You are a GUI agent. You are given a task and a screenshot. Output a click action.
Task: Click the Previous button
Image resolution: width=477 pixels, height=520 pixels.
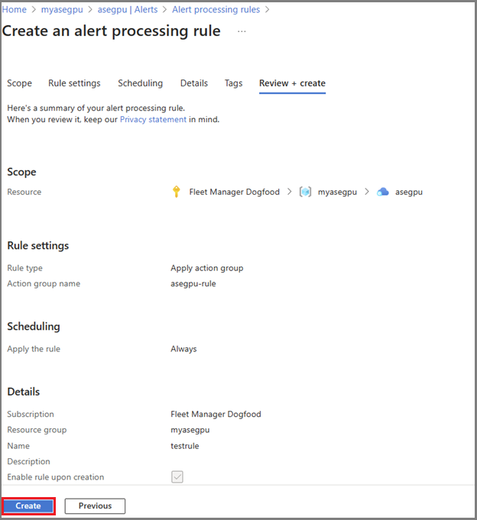click(x=95, y=506)
